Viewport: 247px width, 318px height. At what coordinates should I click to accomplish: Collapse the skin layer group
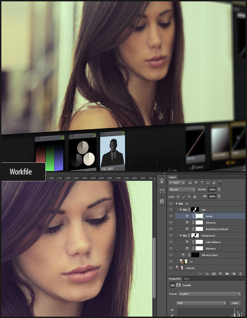pos(181,209)
